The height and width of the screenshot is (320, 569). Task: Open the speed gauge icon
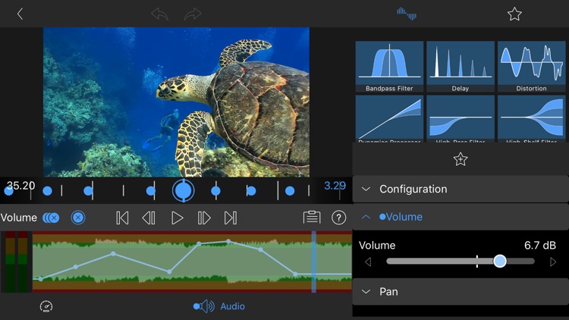tap(46, 306)
